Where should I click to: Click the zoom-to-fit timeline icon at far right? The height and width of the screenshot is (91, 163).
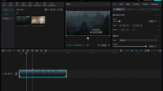point(160,51)
